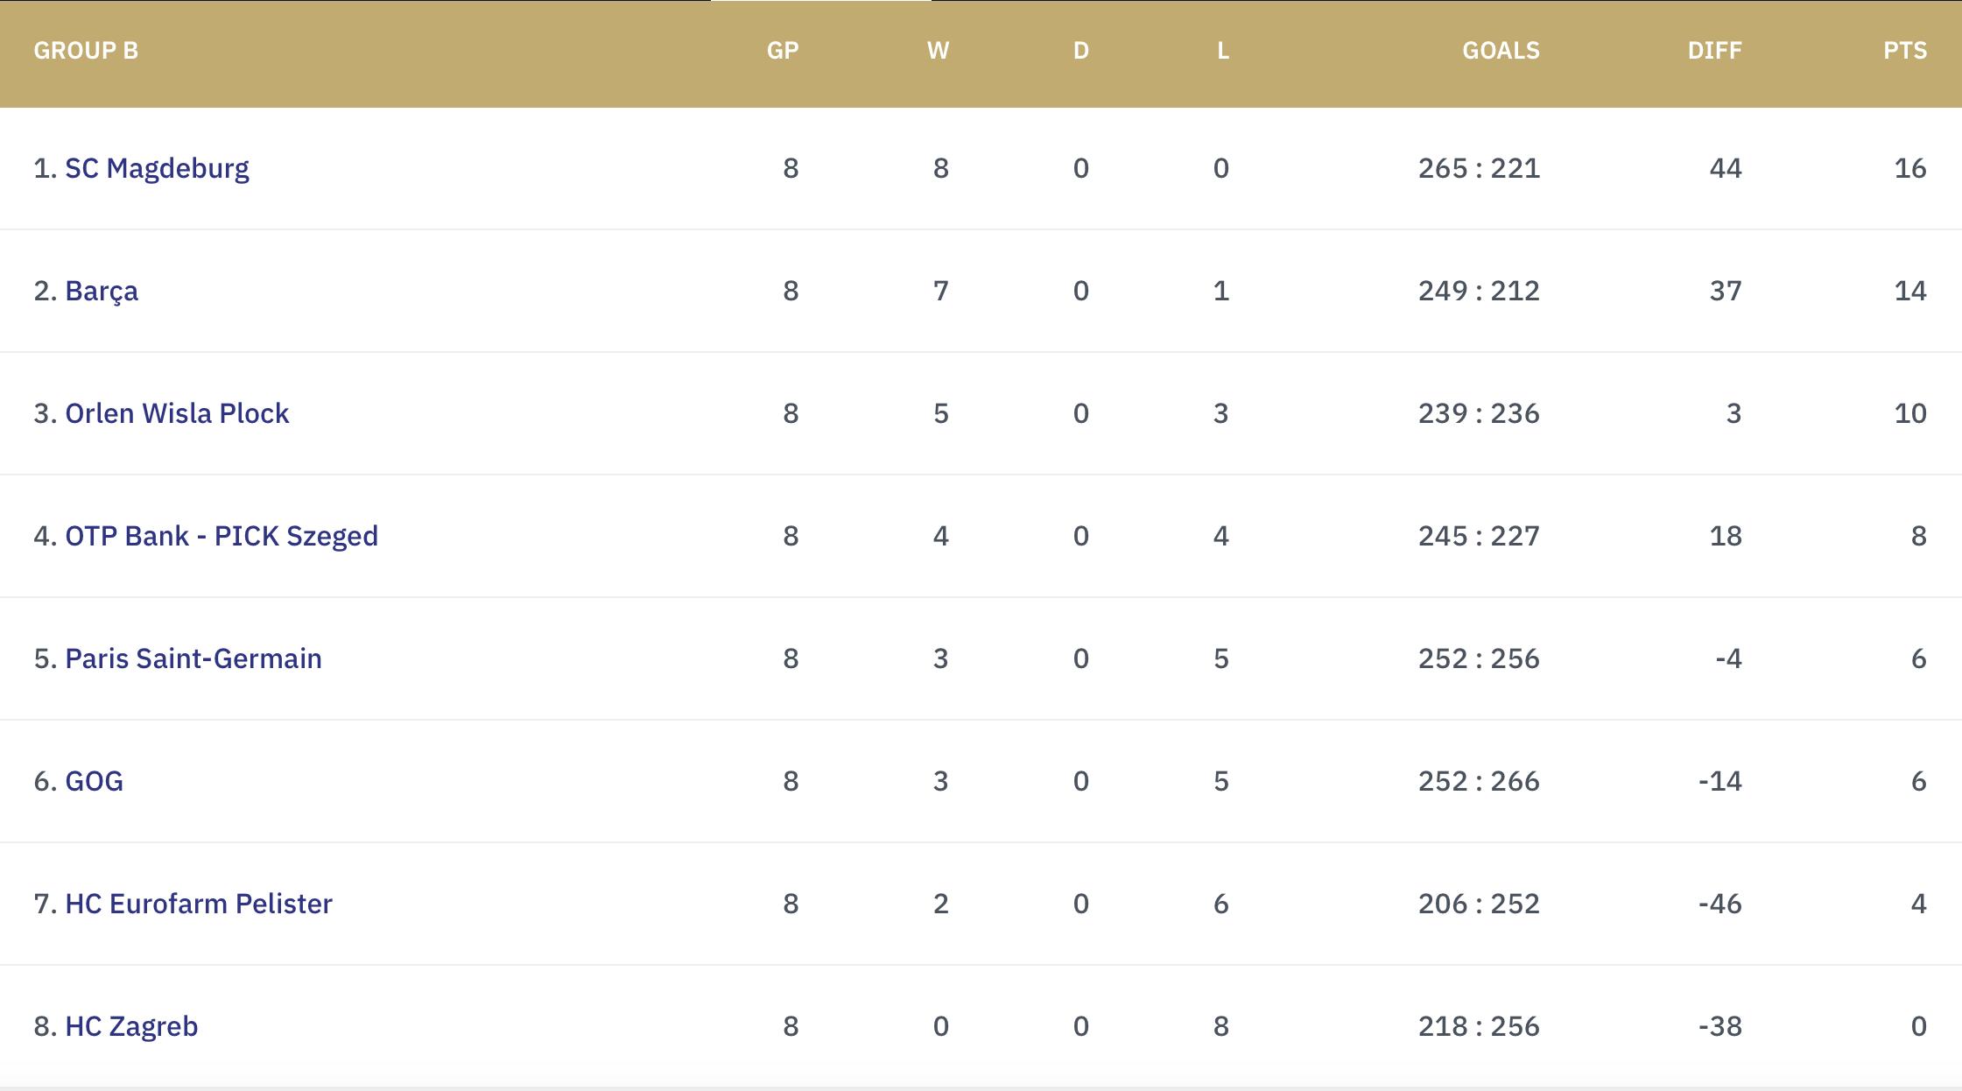Open the SC Magdeburg team link
This screenshot has width=1962, height=1091.
tap(157, 168)
